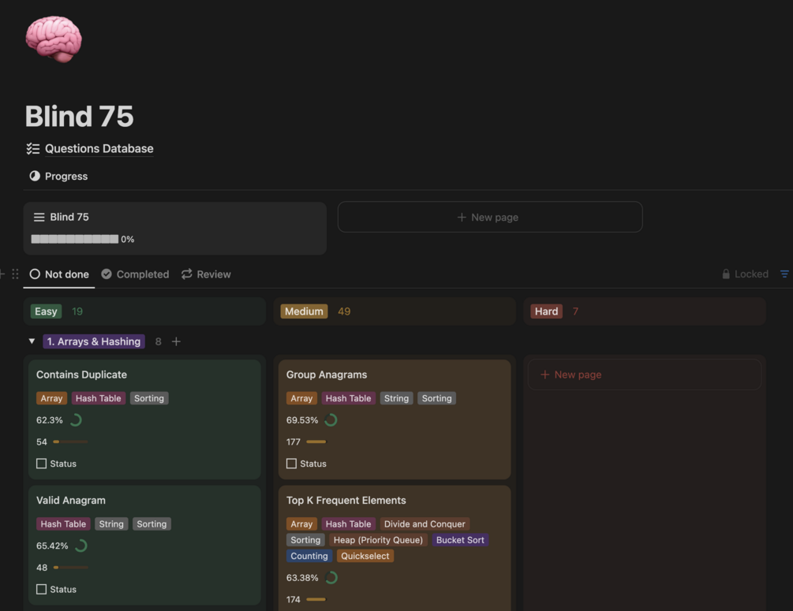Open the Group Anagrams card title
Screen dimensions: 793x611
click(327, 374)
